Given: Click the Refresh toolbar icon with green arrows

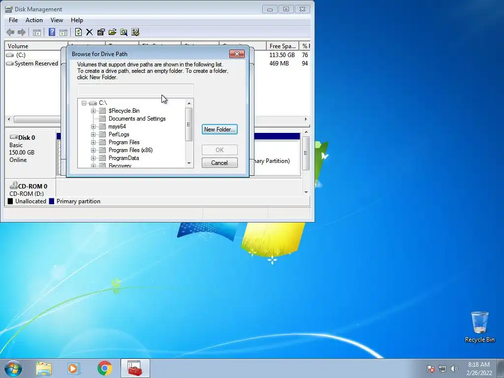Looking at the screenshot, I should pyautogui.click(x=78, y=32).
